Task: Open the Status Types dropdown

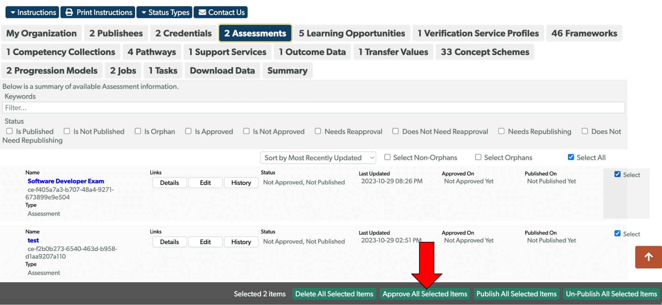Action: pos(164,12)
